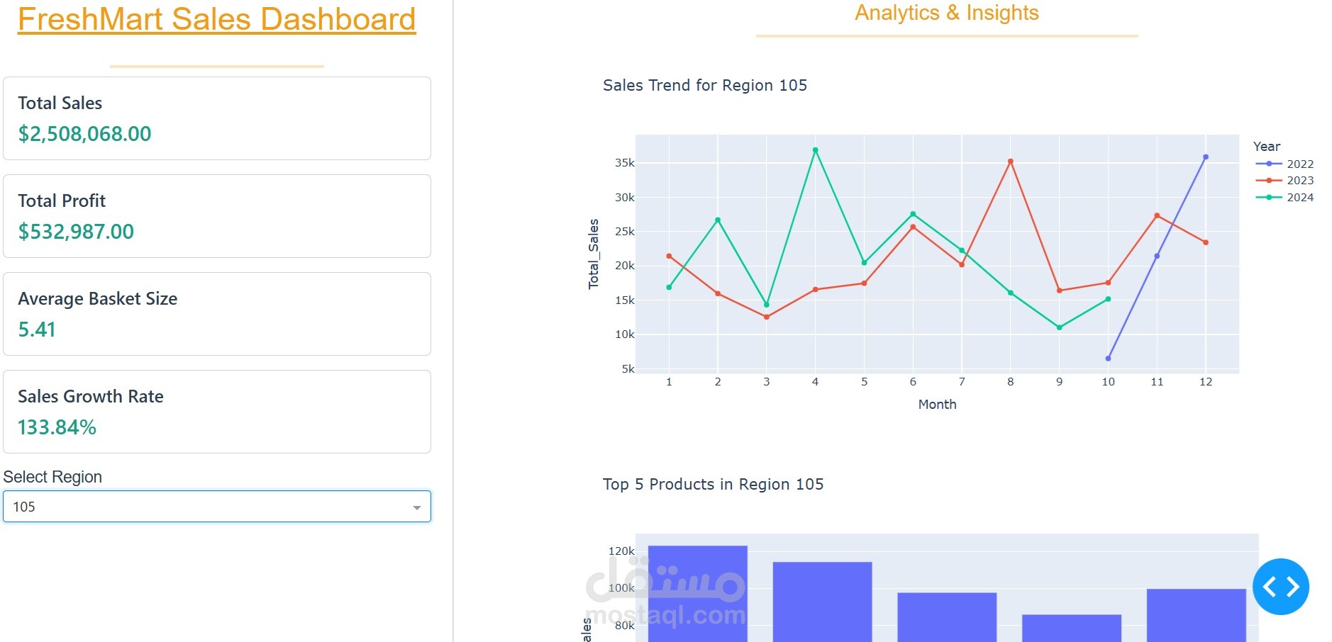This screenshot has height=642, width=1332.
Task: Open the Select Region dropdown showing 105
Action: [x=217, y=507]
